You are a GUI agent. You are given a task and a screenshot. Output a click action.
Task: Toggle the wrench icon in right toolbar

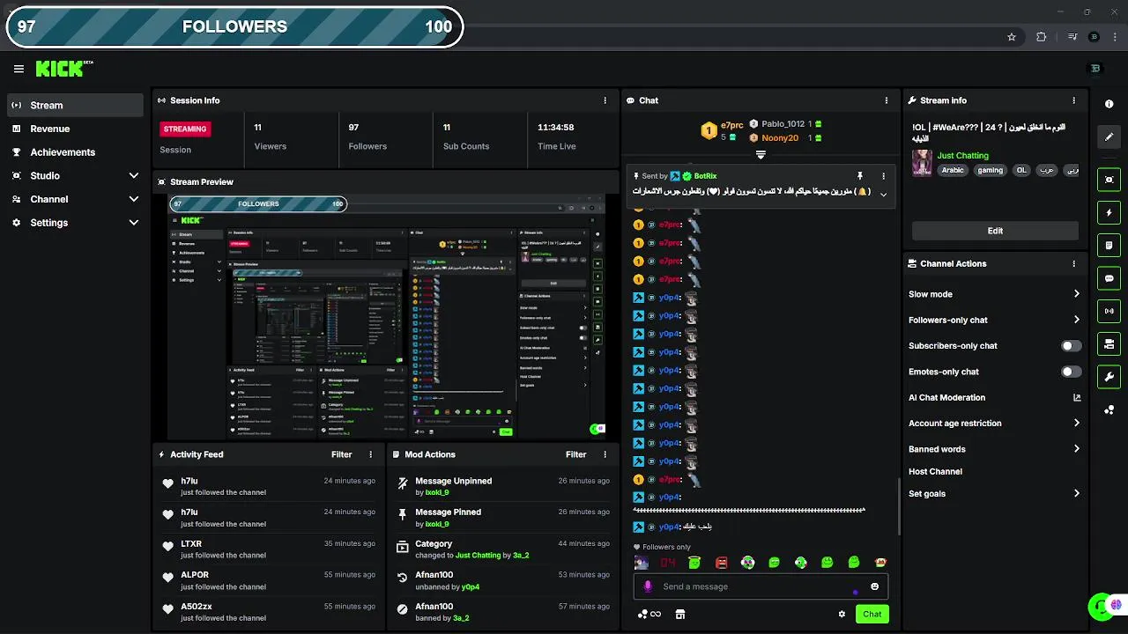[1109, 377]
